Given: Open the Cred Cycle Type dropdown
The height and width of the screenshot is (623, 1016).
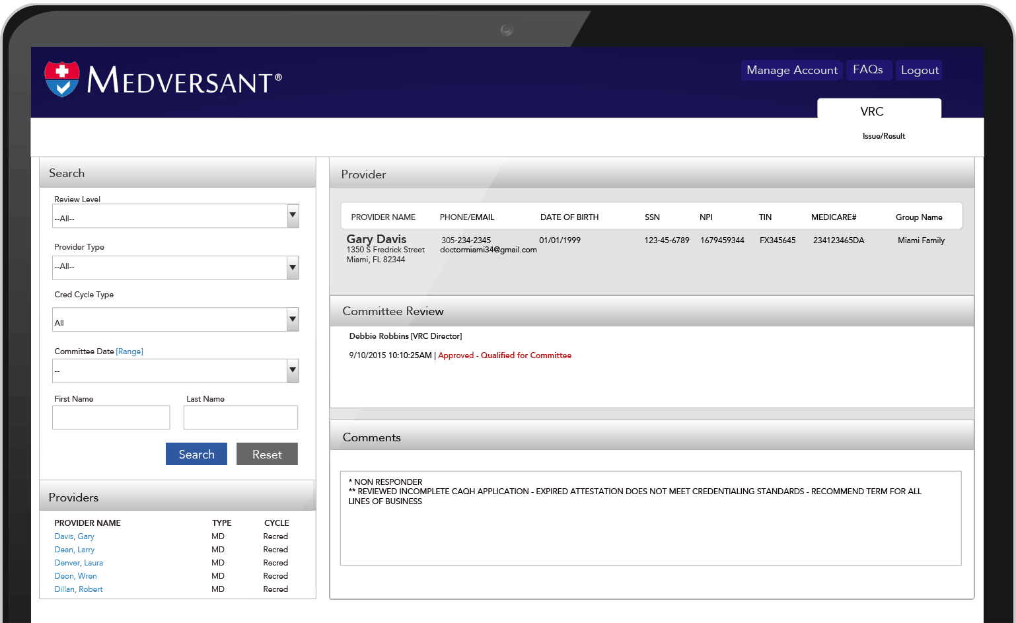Looking at the screenshot, I should [x=292, y=318].
